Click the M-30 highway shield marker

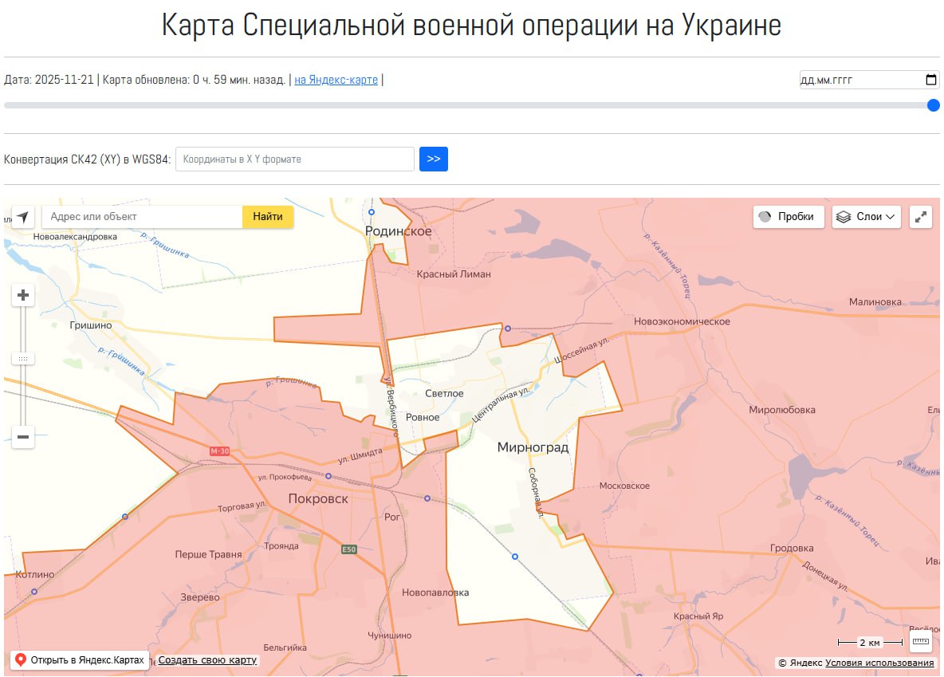(x=219, y=451)
